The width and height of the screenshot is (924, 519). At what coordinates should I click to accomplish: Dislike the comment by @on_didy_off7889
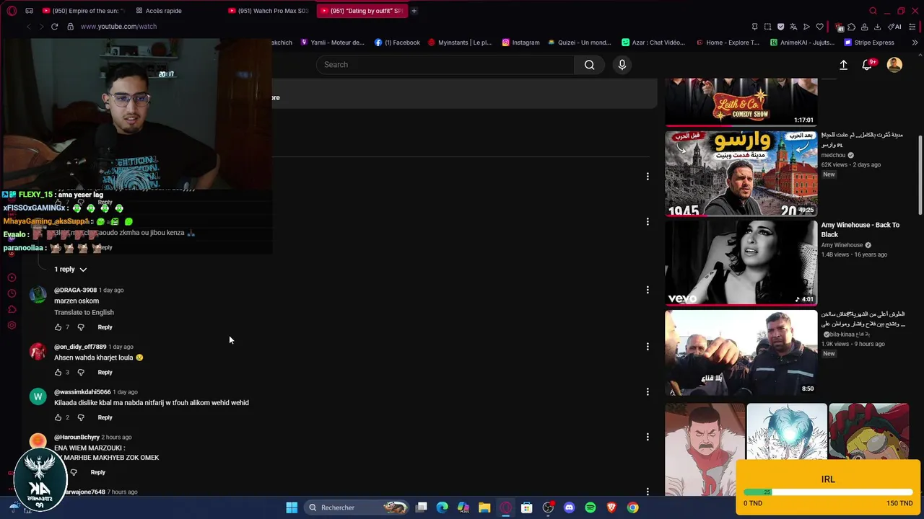[81, 373]
